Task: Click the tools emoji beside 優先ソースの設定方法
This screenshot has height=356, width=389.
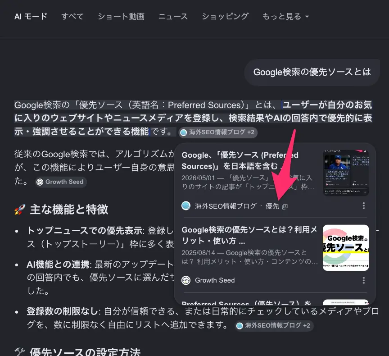Action: pos(20,352)
